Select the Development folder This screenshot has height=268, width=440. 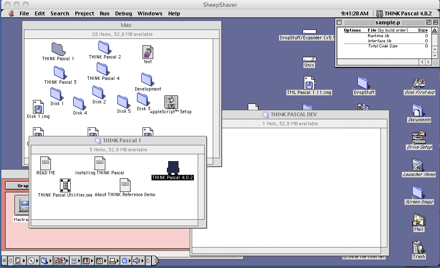click(x=147, y=80)
